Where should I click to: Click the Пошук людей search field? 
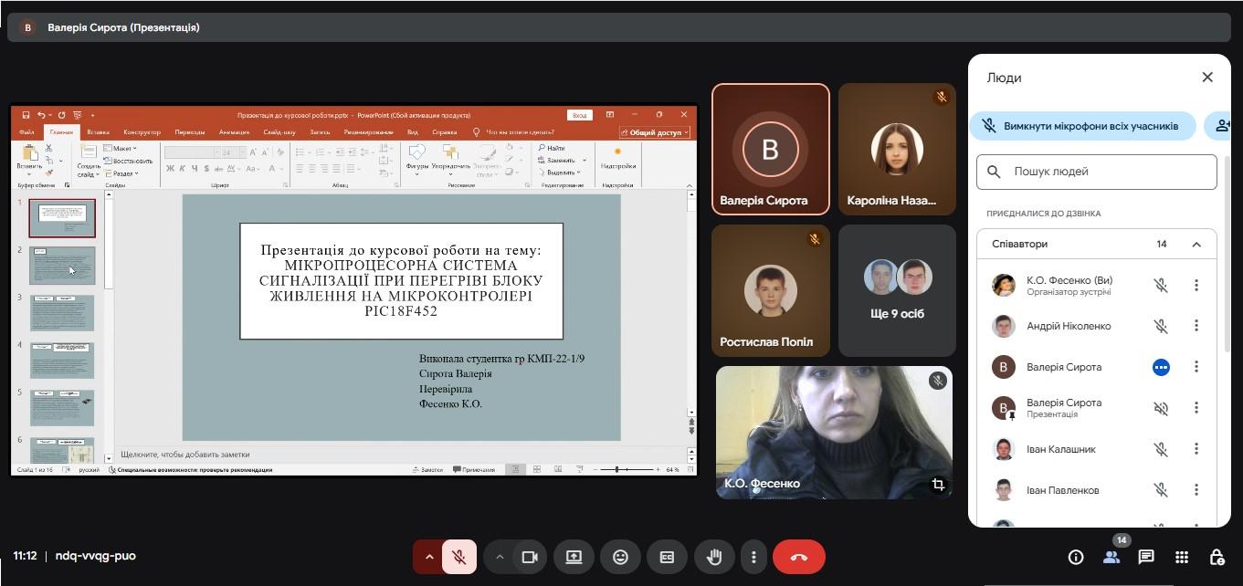tap(1097, 172)
